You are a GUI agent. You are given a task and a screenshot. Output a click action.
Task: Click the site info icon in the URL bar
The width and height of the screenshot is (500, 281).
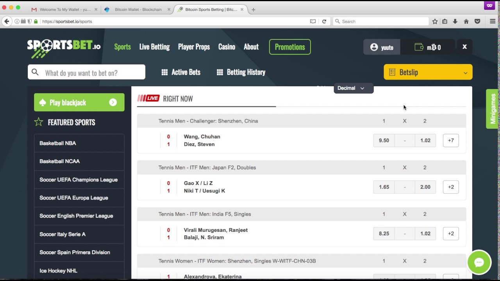[17, 21]
